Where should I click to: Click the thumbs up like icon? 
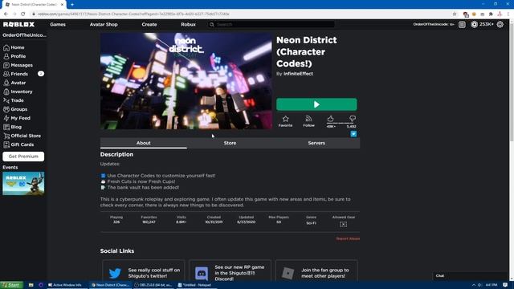(x=330, y=119)
